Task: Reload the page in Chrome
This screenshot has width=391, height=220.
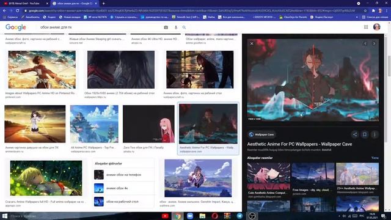Action: 18,11
